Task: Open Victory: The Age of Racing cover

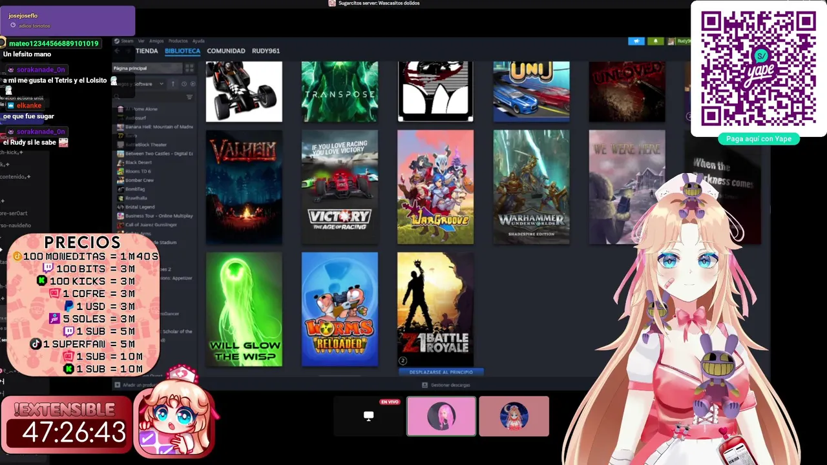Action: tap(340, 187)
